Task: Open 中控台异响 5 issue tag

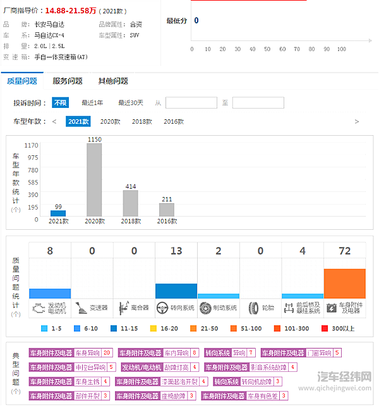Action: pyautogui.click(x=72, y=367)
